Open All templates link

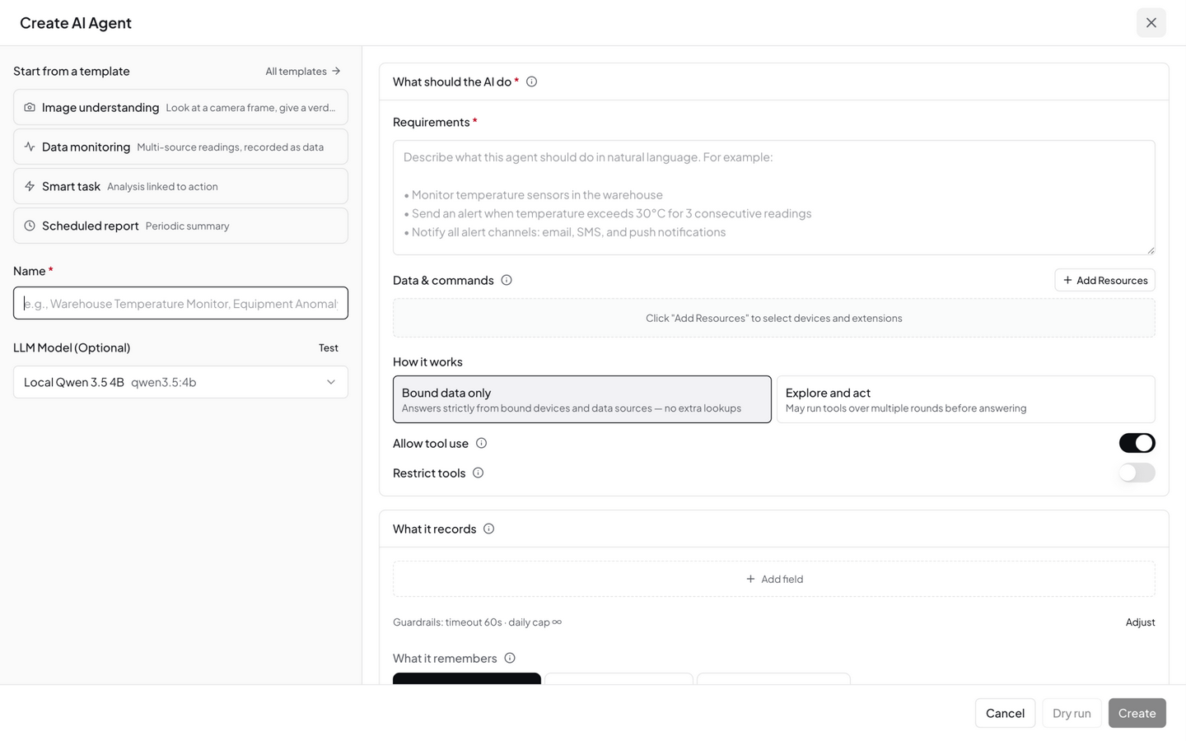tap(302, 71)
